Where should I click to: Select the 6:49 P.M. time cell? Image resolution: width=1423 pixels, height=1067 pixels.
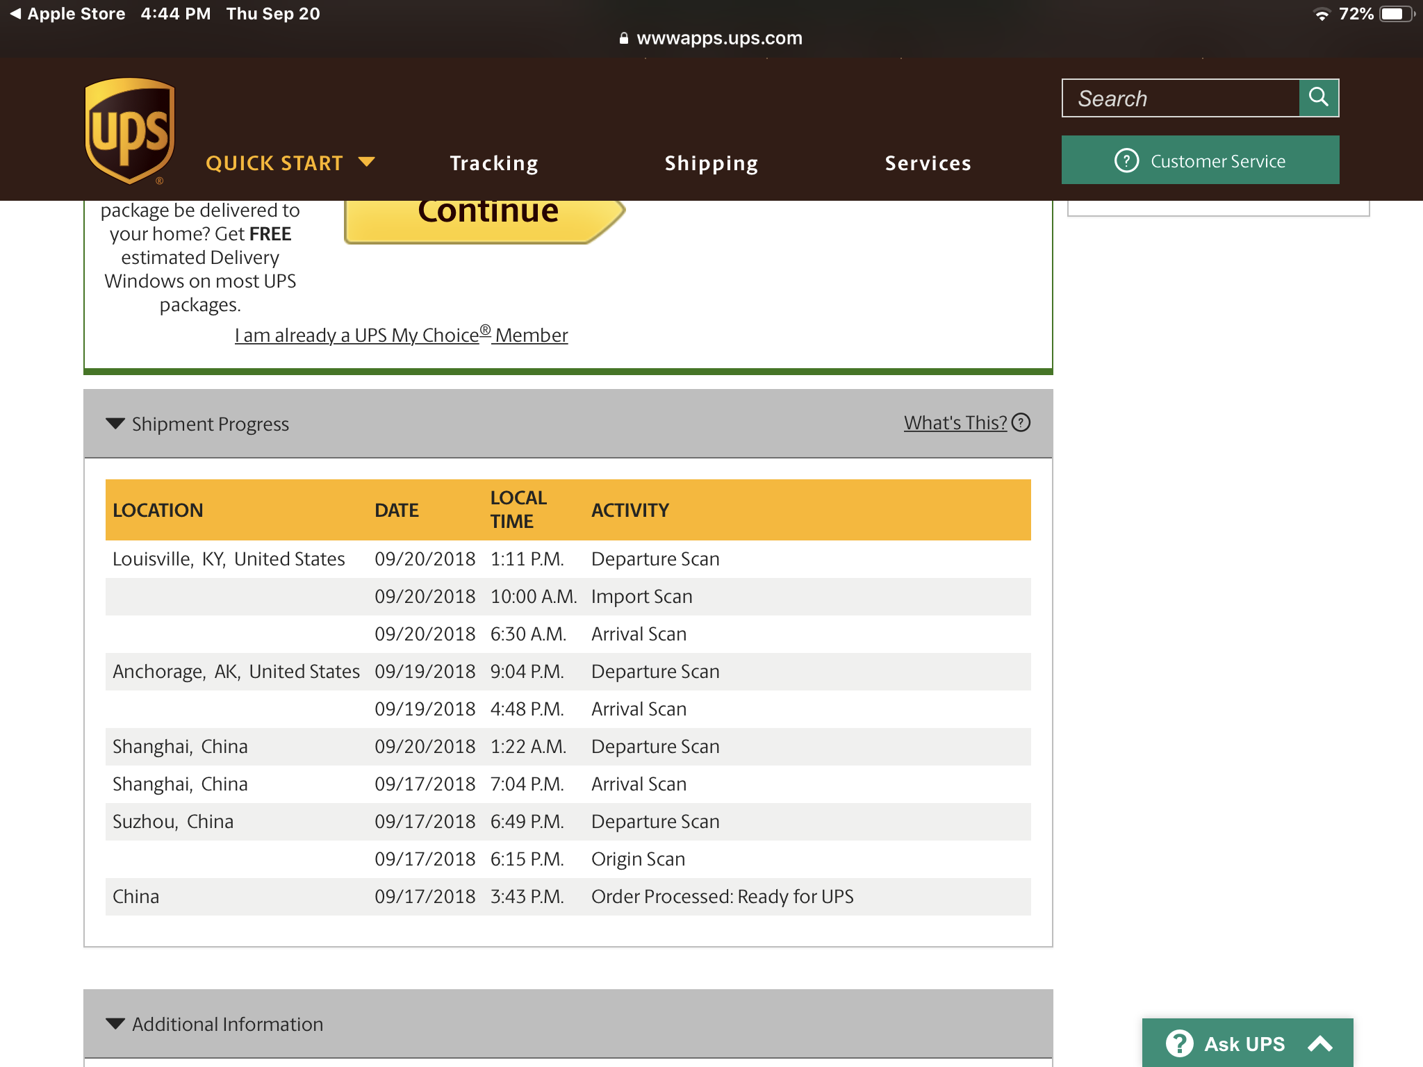click(527, 821)
